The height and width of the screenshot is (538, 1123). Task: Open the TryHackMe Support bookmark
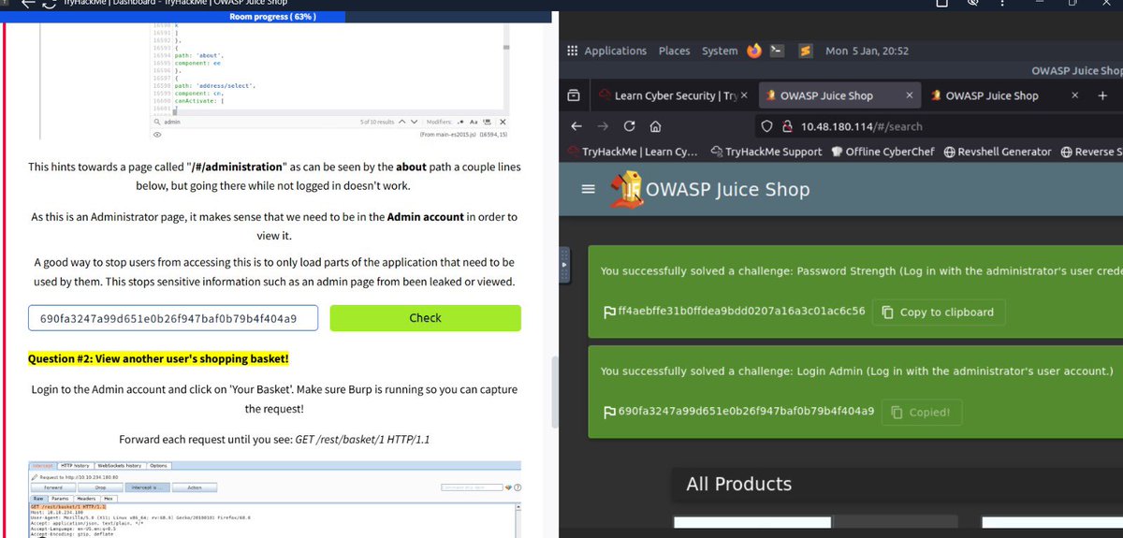[x=766, y=152]
